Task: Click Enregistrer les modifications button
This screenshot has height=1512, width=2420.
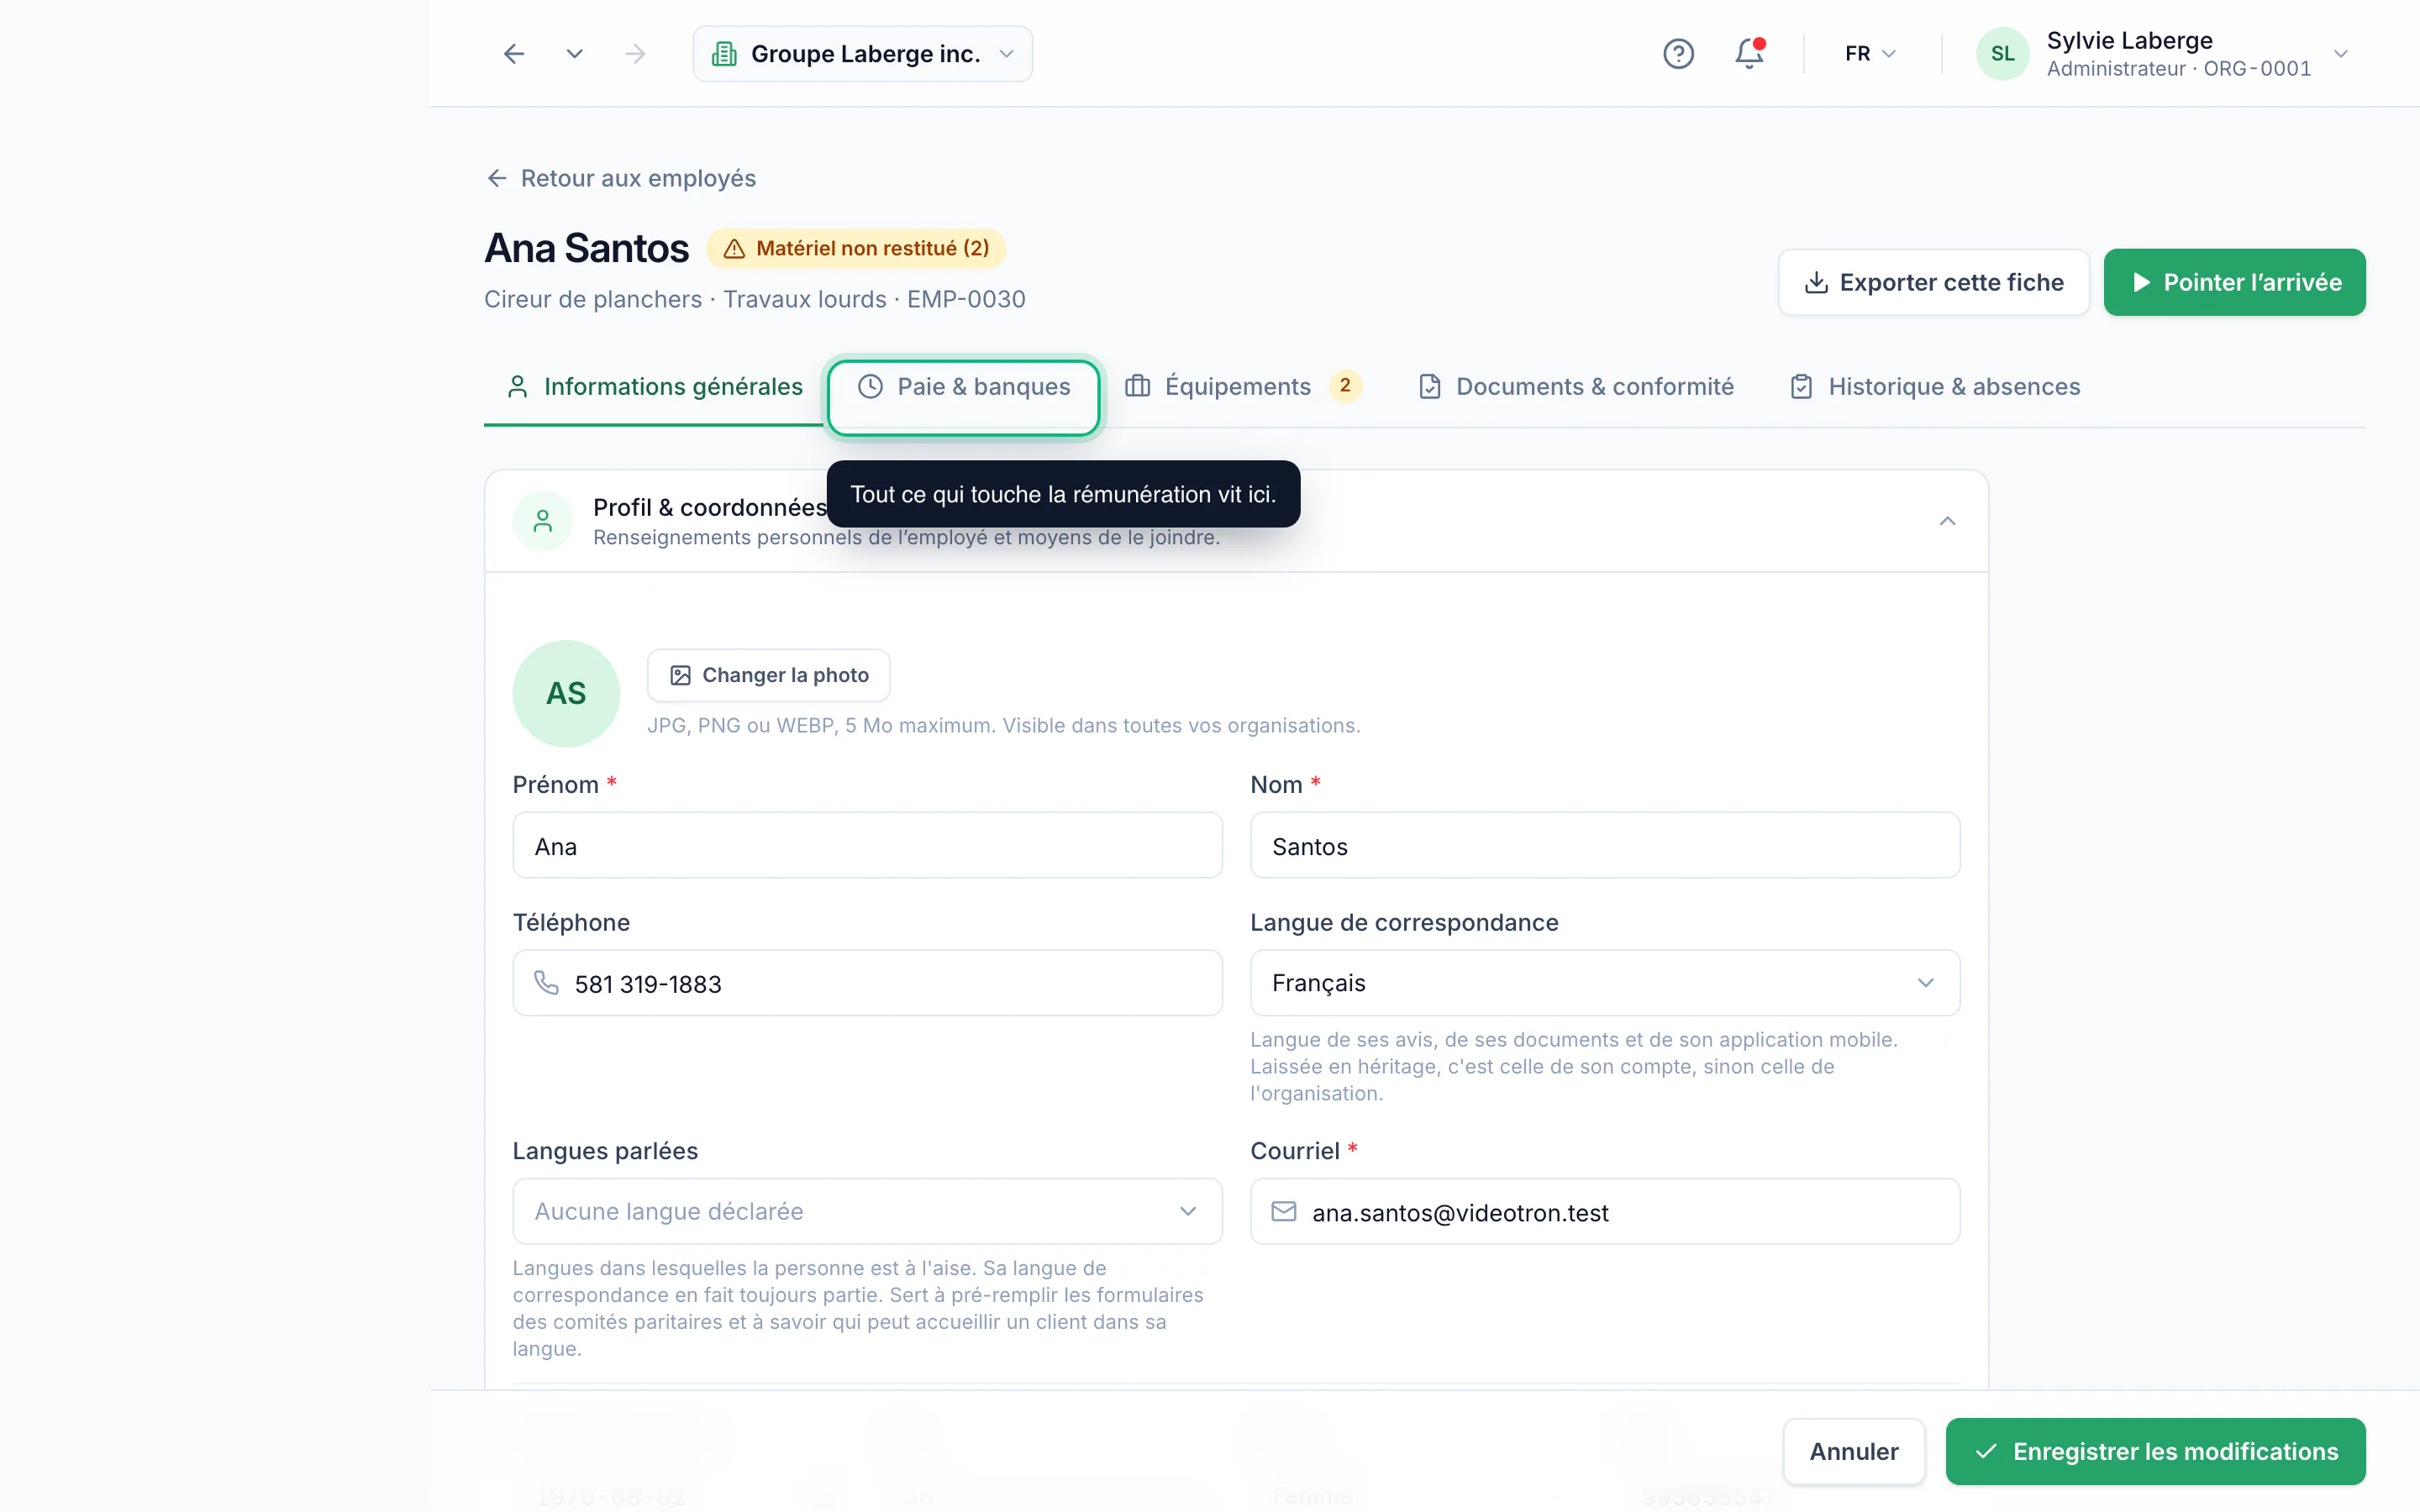Action: pos(2155,1451)
